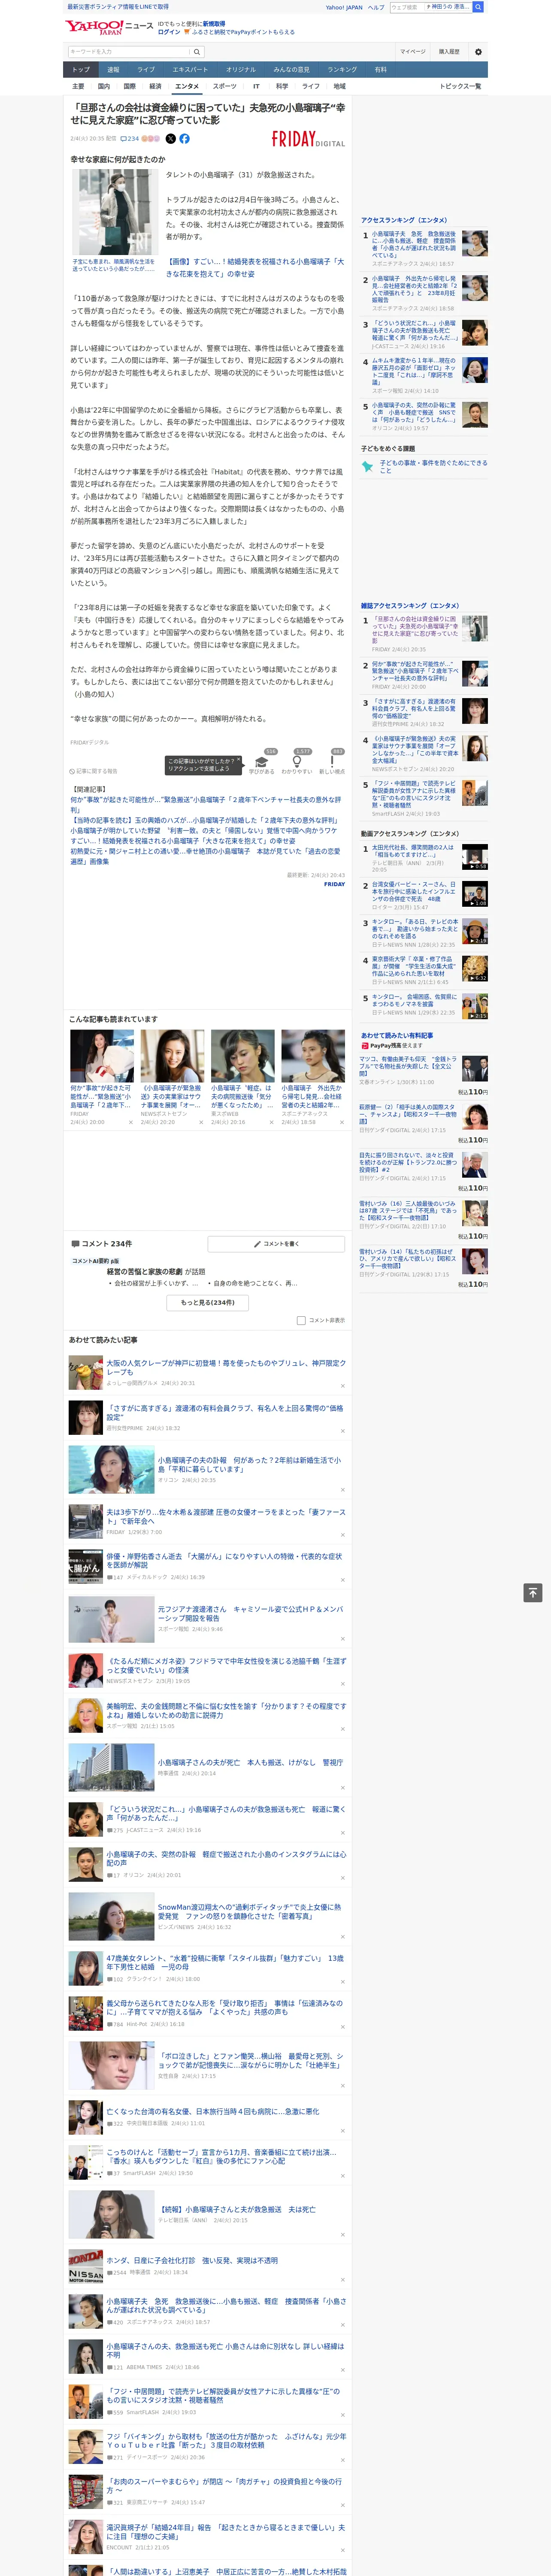
Task: Open the ヘルプ link in header
Action: click(376, 7)
